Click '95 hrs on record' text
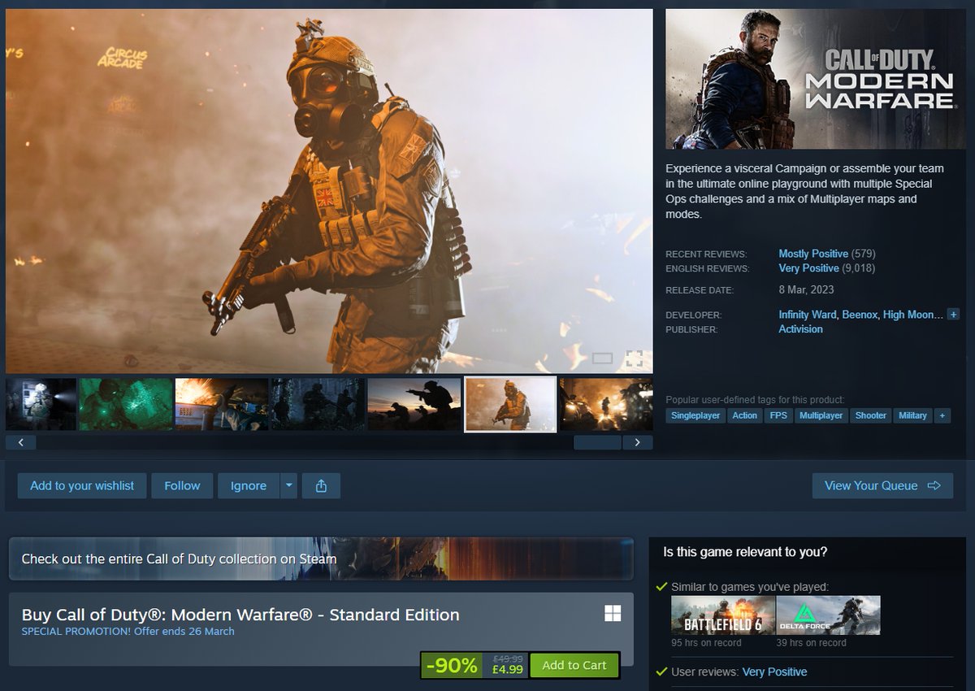The image size is (975, 691). click(706, 643)
